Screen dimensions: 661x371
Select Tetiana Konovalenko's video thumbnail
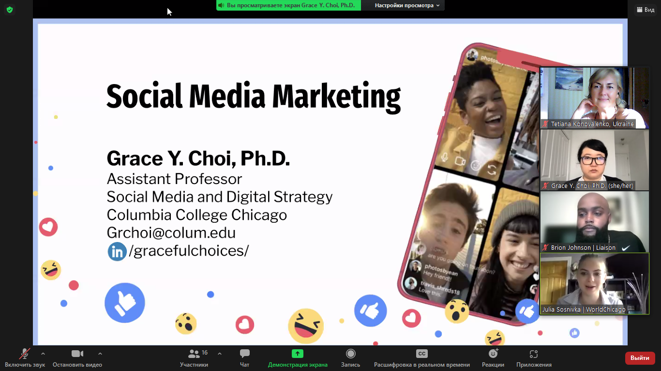point(594,97)
